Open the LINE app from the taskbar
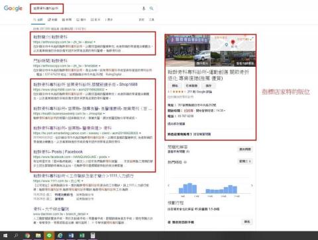This screenshot has height=240, width=318. click(49, 235)
